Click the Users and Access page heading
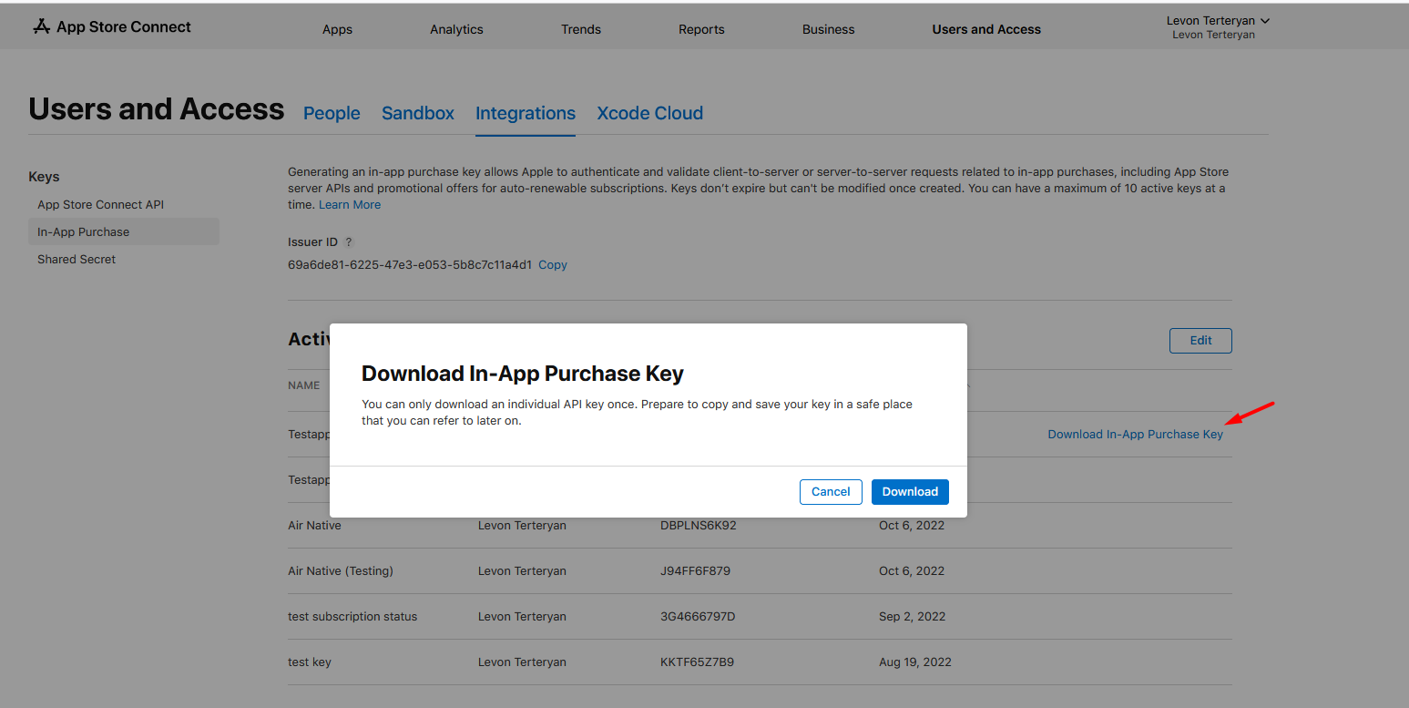 pyautogui.click(x=157, y=109)
